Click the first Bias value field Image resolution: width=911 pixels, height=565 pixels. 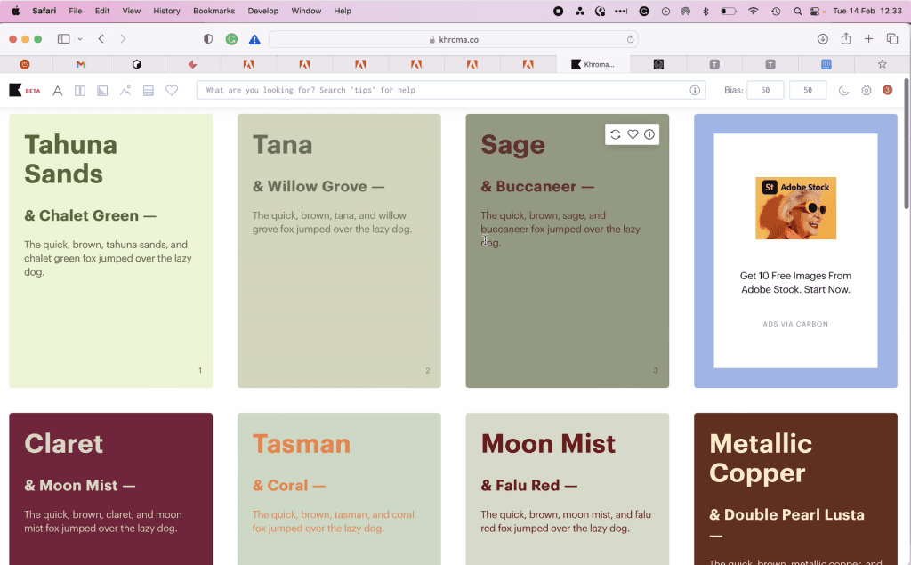[765, 90]
